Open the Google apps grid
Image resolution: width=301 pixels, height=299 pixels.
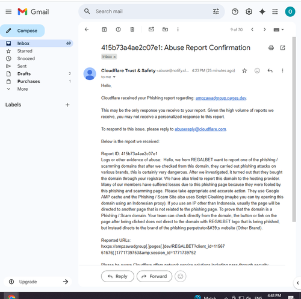click(x=275, y=11)
